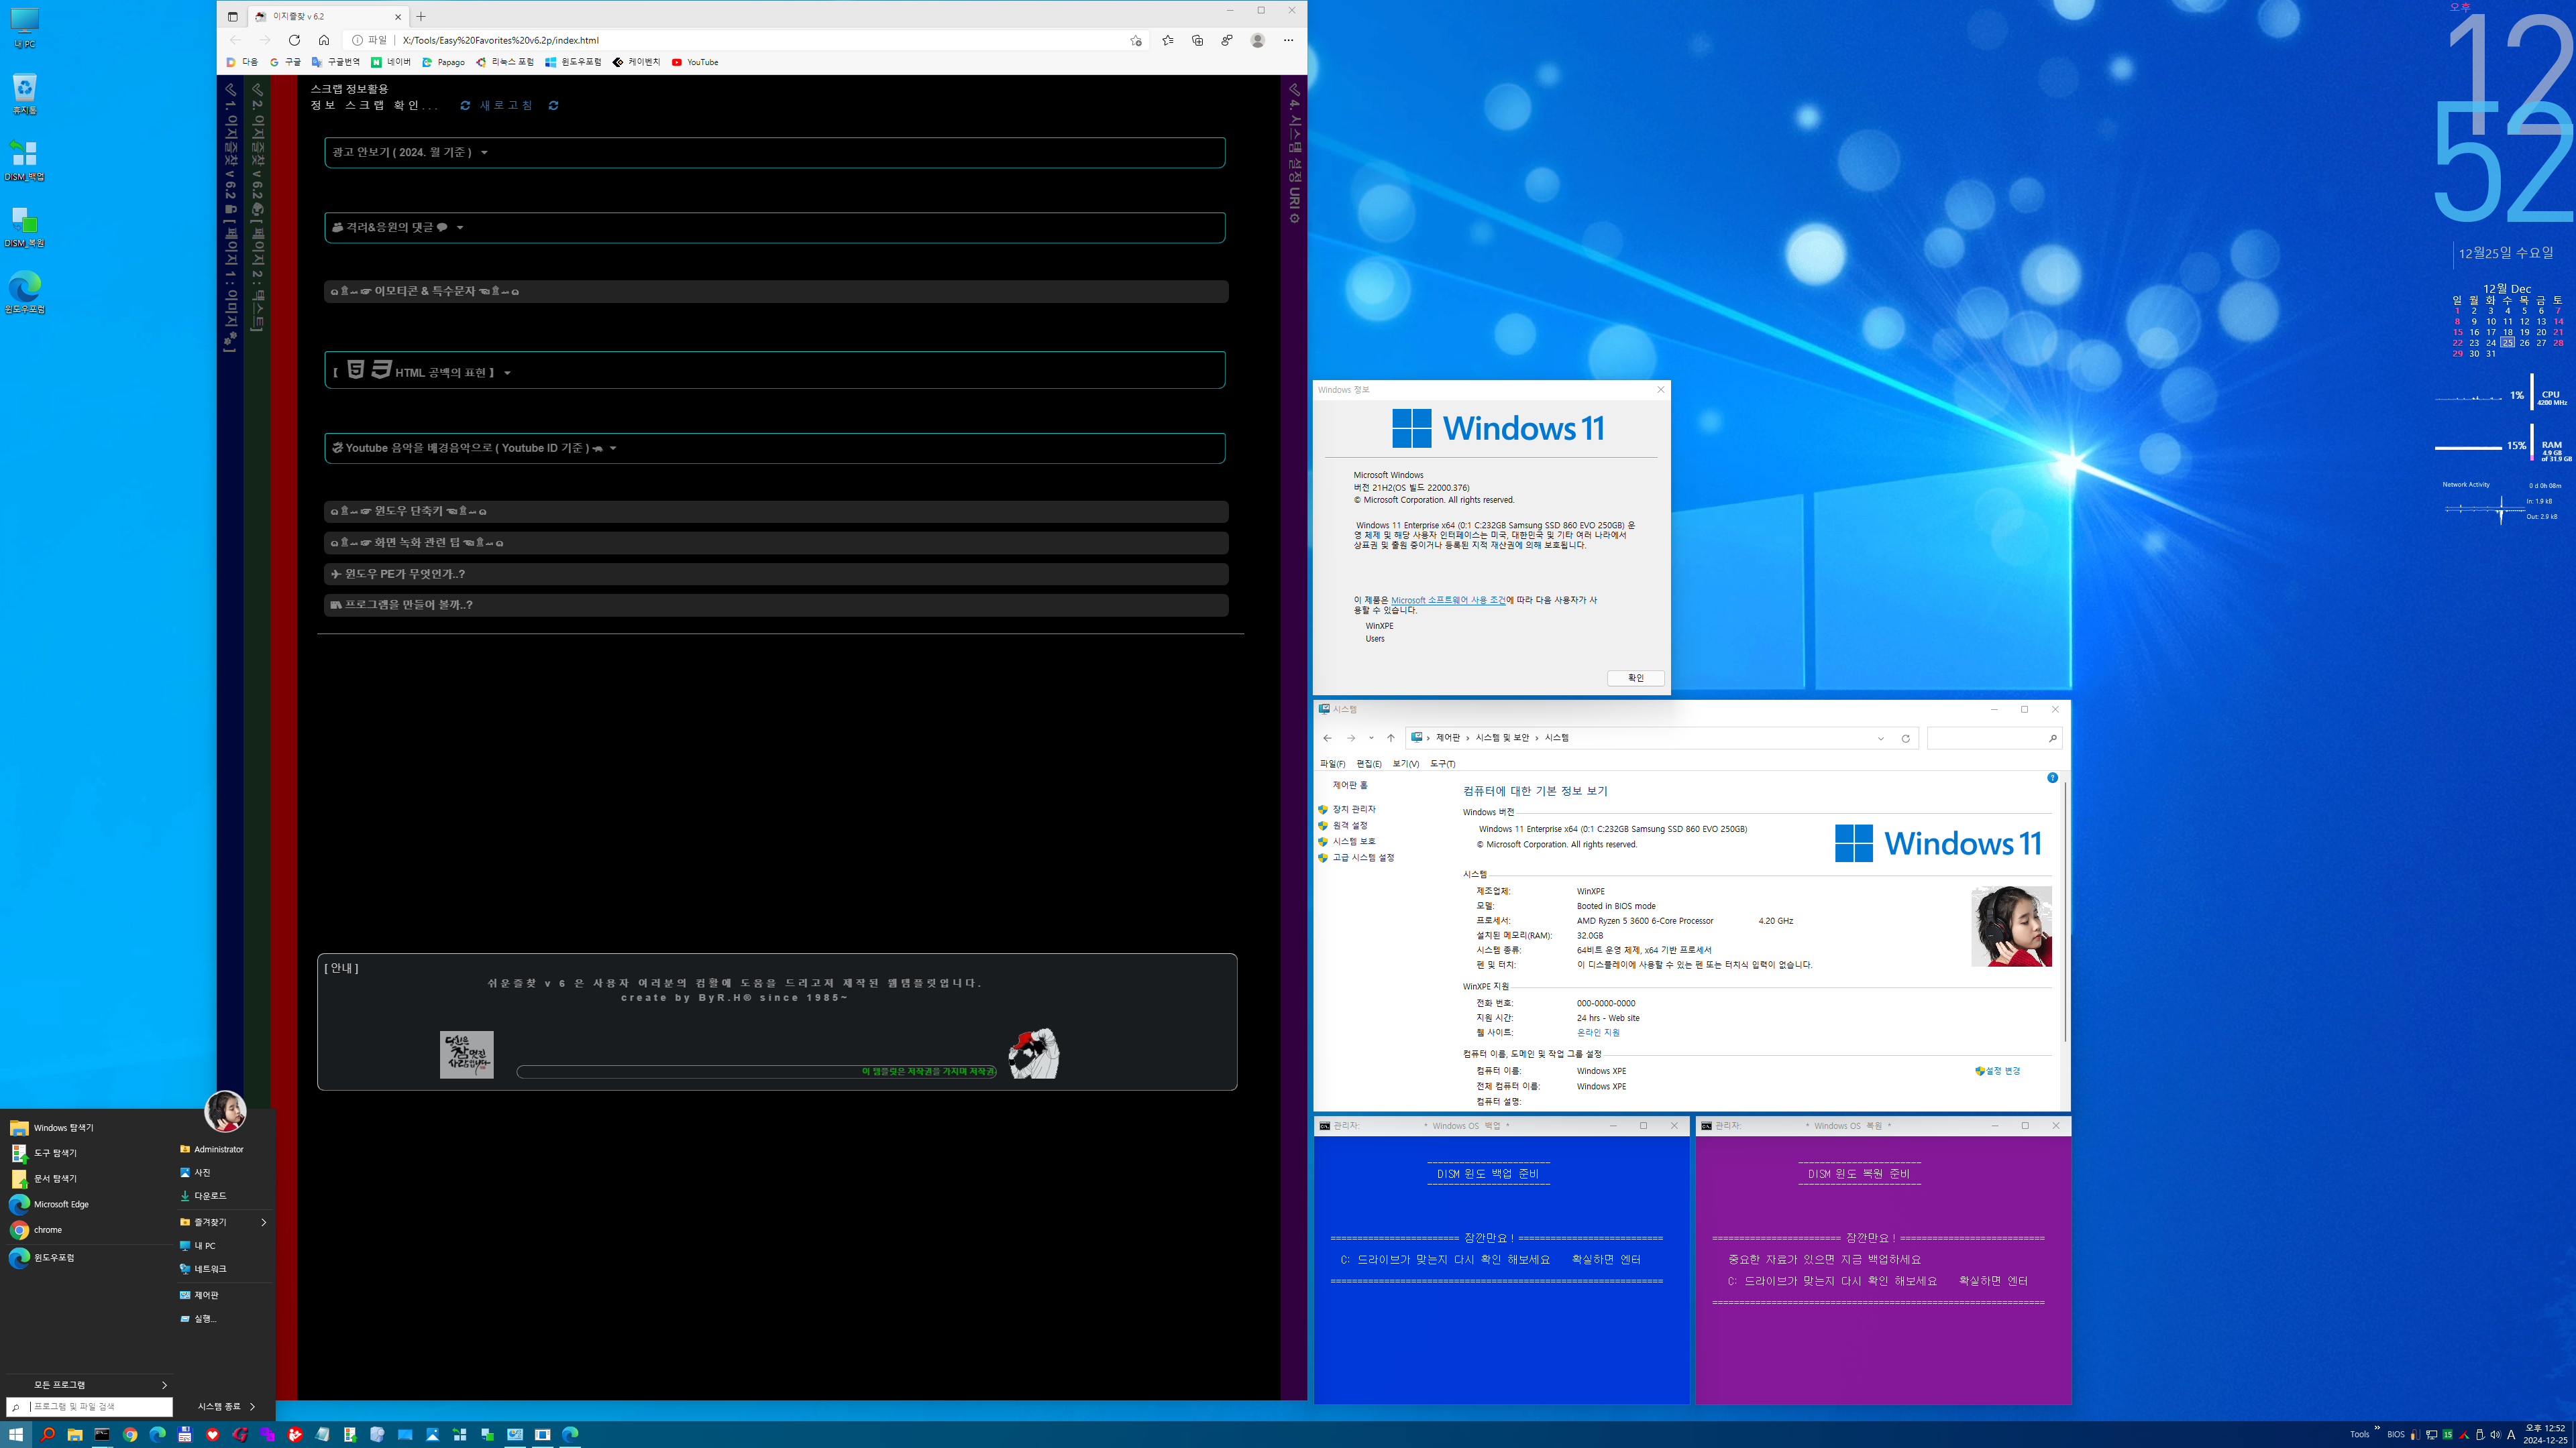Open the 윈도우포럼 desktop shortcut
Image resolution: width=2576 pixels, height=1448 pixels.
[x=24, y=293]
